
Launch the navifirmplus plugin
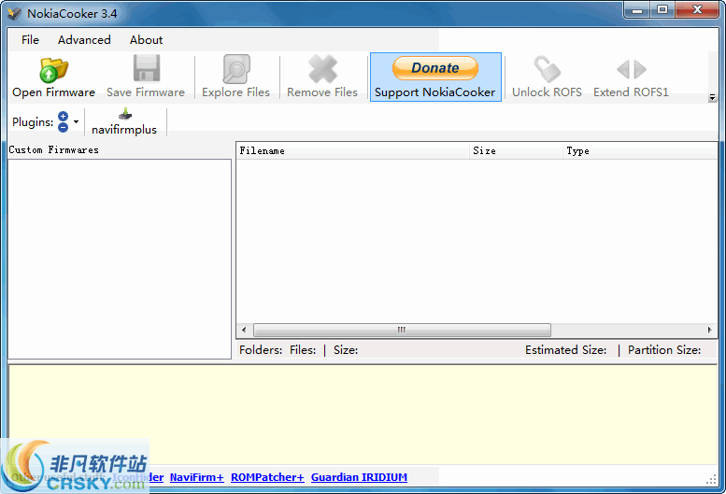pos(124,122)
